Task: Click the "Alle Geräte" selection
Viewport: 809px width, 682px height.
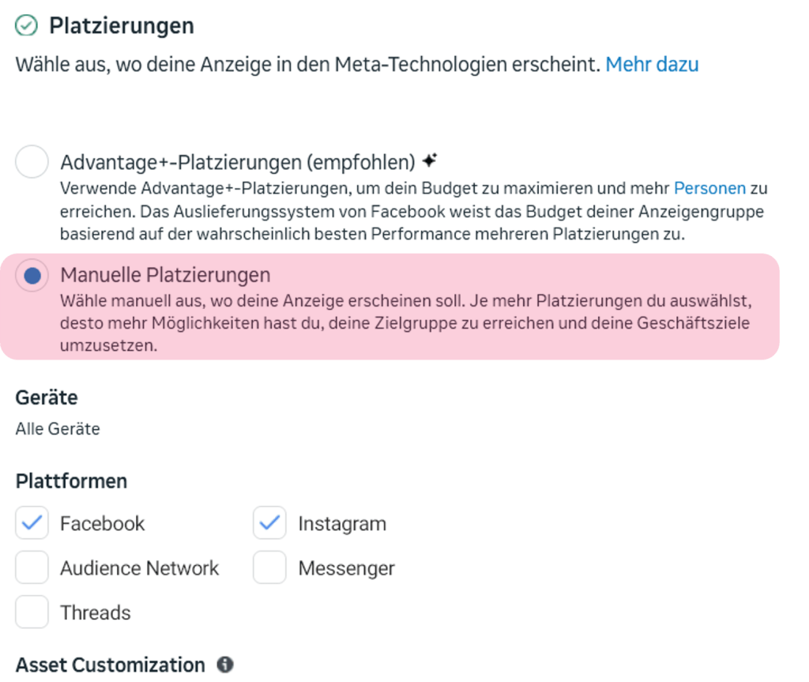Action: pos(57,428)
